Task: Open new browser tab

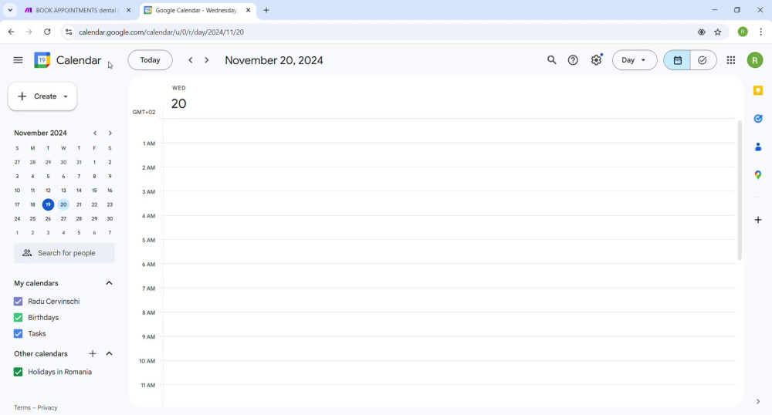Action: (266, 10)
